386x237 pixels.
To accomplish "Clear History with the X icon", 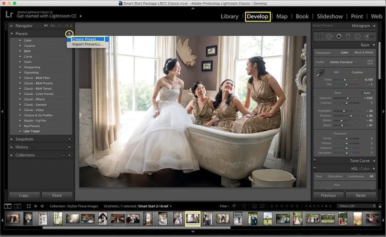I will tap(69, 147).
